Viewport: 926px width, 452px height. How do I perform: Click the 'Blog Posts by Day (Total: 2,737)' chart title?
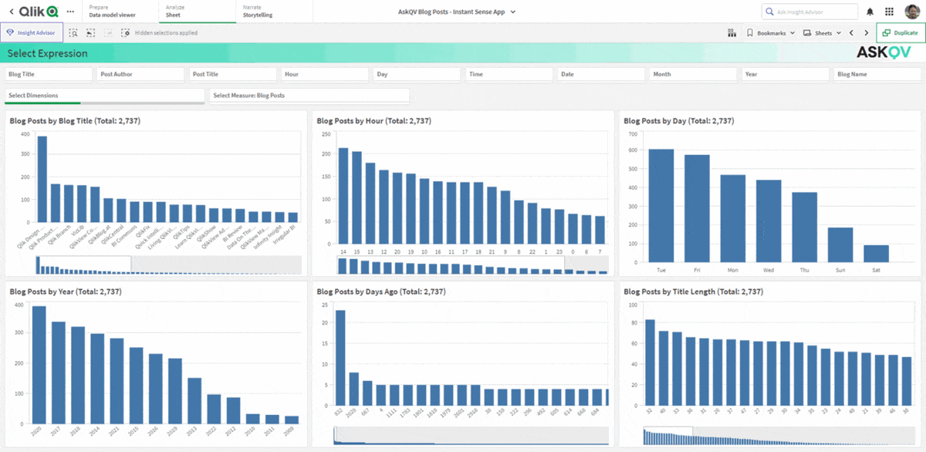(x=678, y=121)
